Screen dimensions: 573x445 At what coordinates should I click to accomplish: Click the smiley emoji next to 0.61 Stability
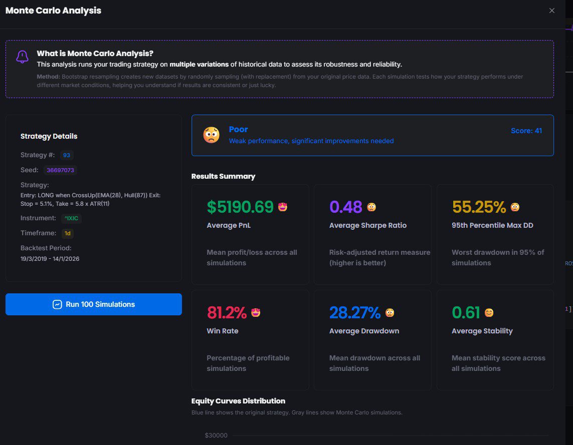click(489, 313)
